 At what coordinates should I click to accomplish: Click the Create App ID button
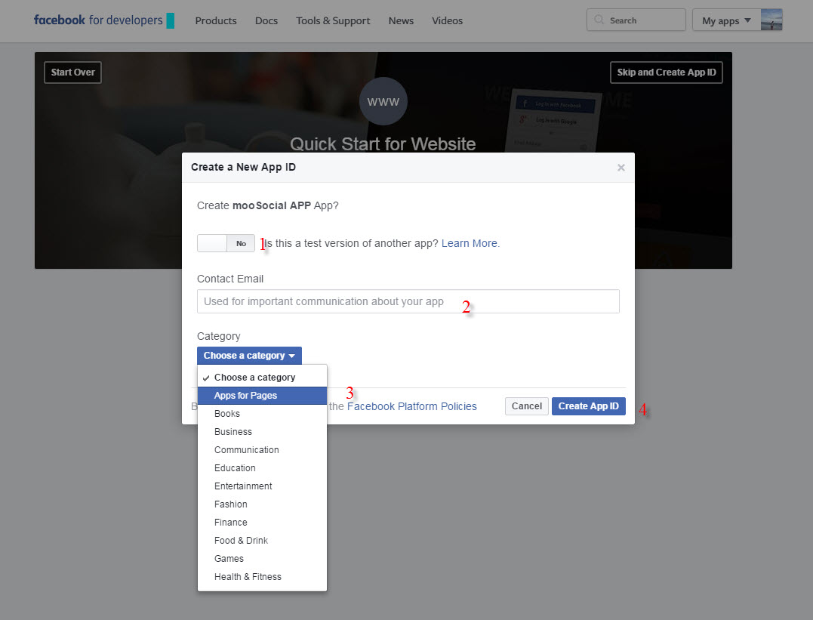click(589, 406)
